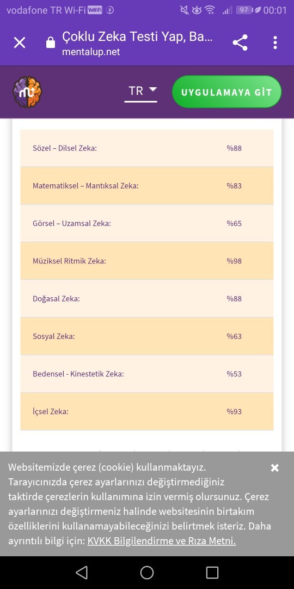Tap the padlock site security icon

click(x=50, y=43)
